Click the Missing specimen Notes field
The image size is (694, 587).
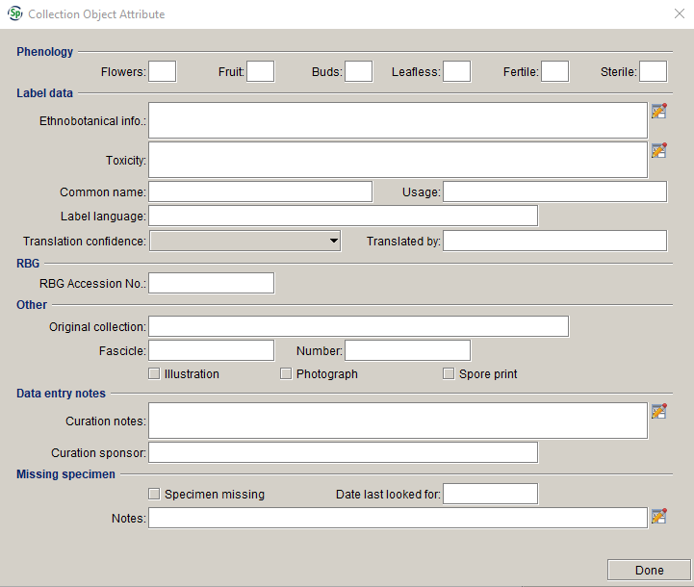(x=398, y=518)
